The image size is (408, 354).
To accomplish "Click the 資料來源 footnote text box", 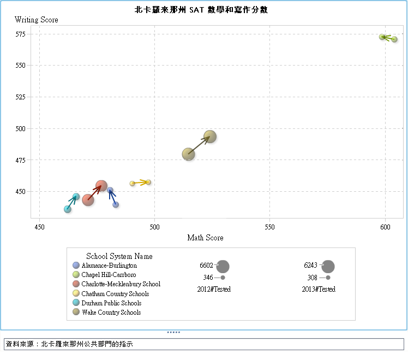I will click(204, 344).
